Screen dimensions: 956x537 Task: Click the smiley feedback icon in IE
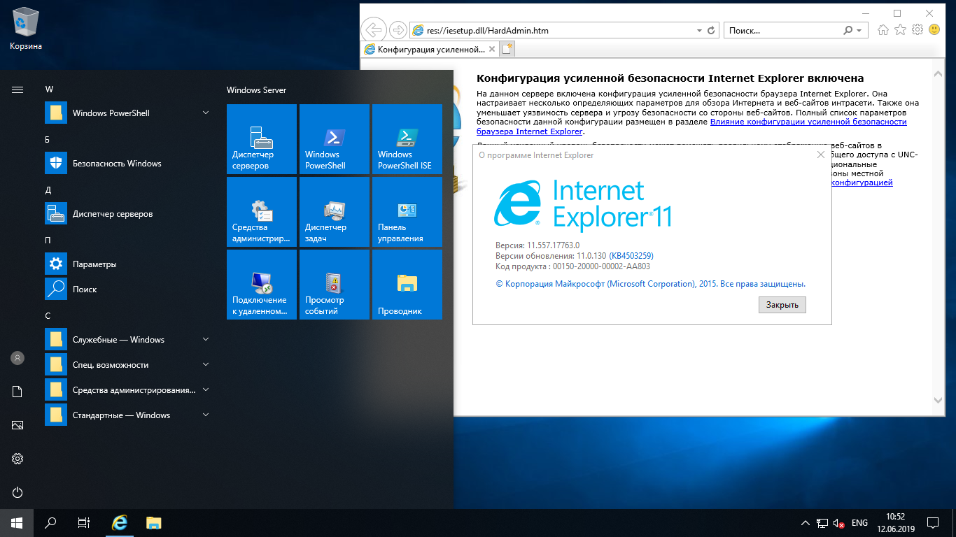934,30
